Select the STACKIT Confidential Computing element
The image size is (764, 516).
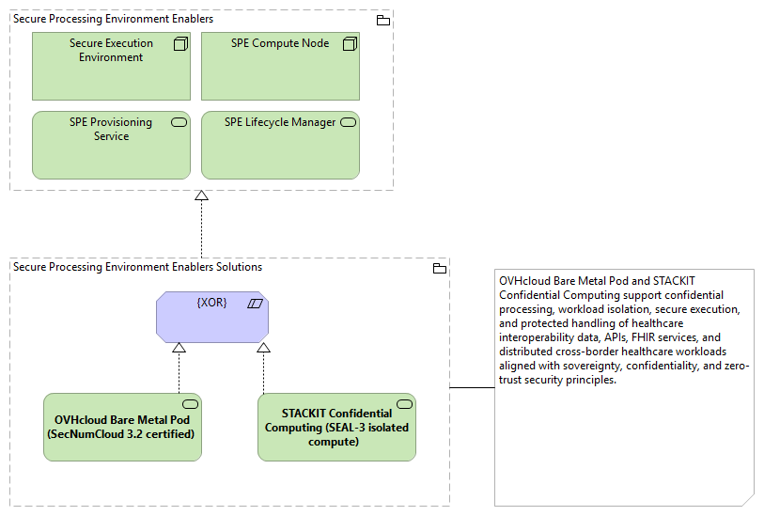coord(336,428)
